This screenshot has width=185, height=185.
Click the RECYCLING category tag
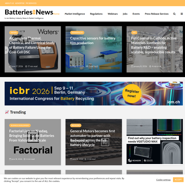(76, 125)
